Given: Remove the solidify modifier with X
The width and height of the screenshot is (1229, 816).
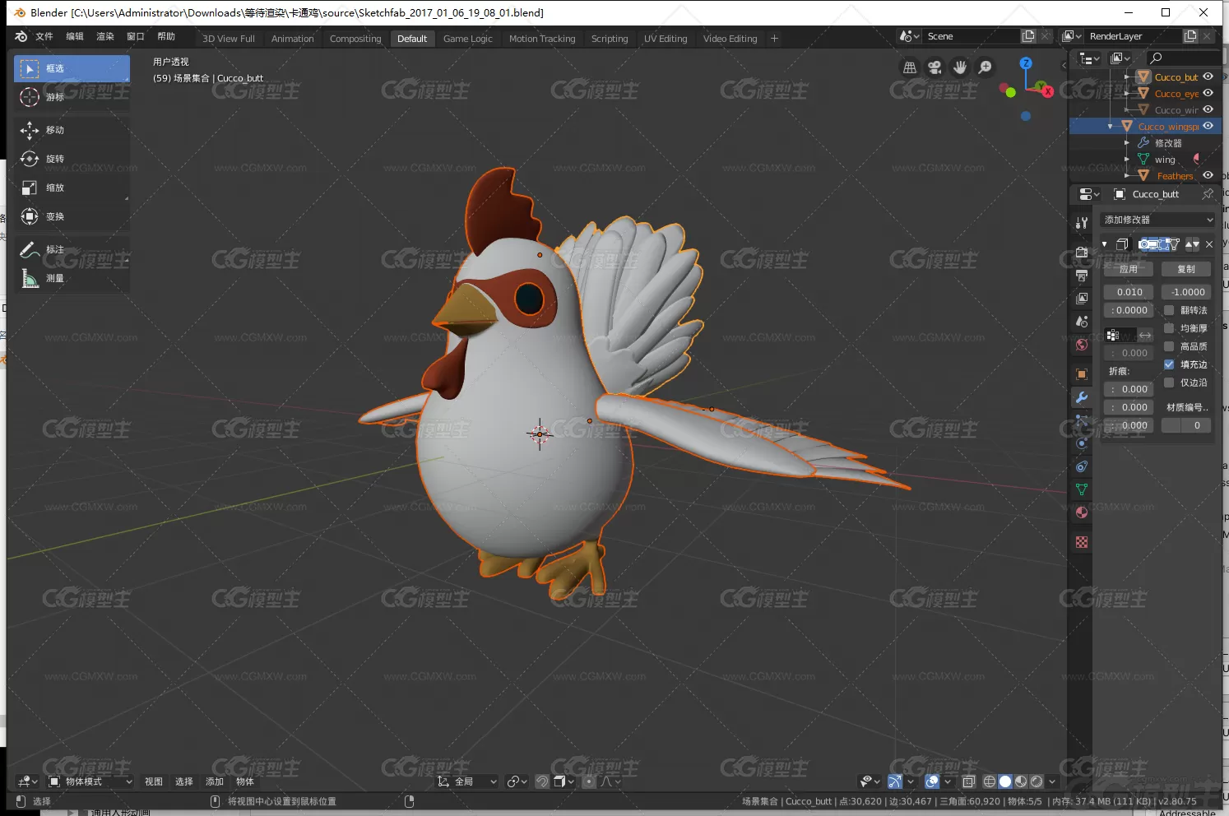Looking at the screenshot, I should 1208,244.
